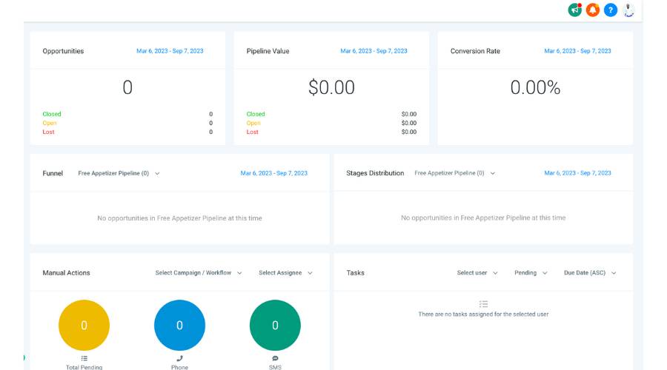Click the Conversion Rate date range link
Viewport: 667px width, 370px height.
pos(577,51)
